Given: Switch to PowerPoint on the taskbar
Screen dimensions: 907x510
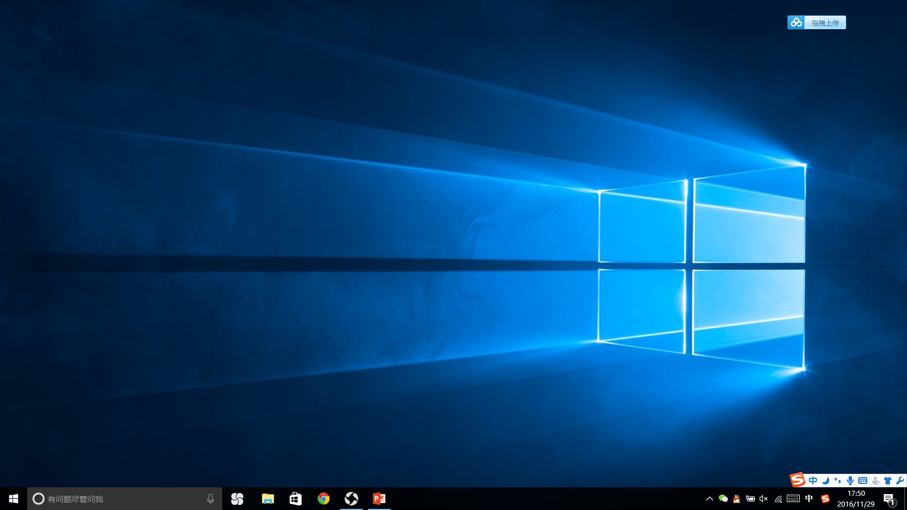Looking at the screenshot, I should [379, 499].
